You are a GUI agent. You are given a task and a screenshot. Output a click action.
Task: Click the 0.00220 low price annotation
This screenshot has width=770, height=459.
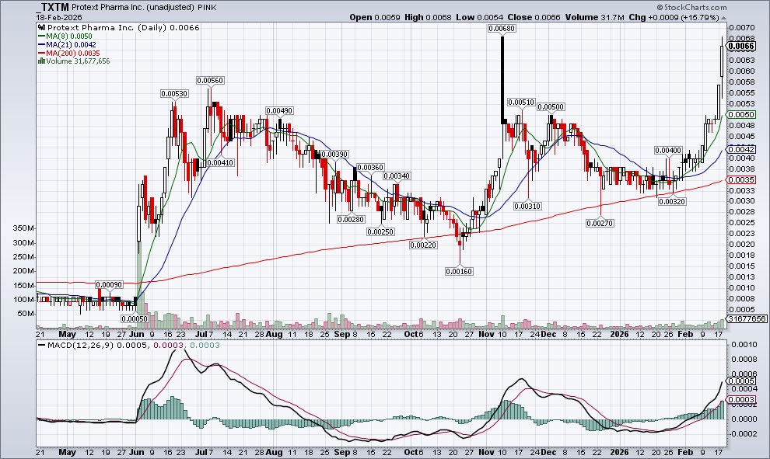423,245
